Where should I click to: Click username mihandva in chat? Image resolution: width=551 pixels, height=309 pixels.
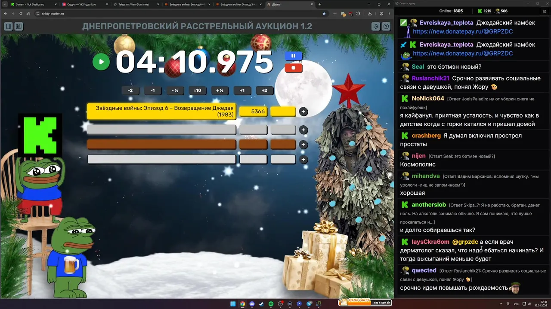click(426, 176)
